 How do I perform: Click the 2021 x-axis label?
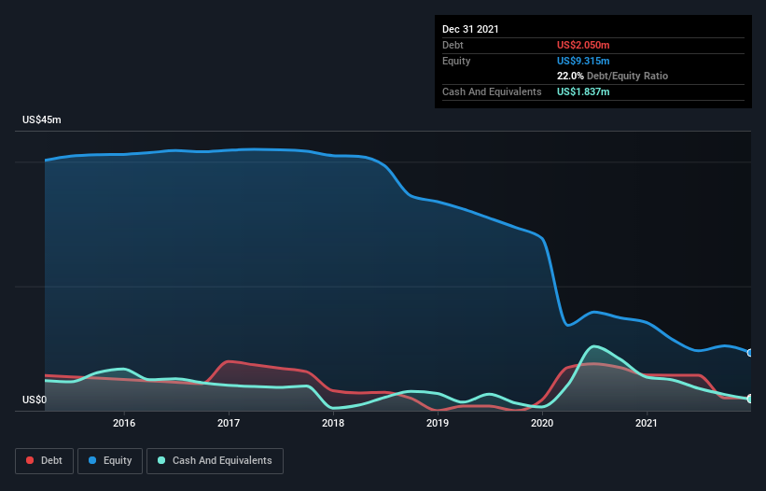[x=647, y=423]
